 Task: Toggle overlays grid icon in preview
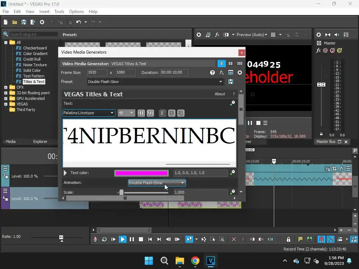pyautogui.click(x=273, y=35)
